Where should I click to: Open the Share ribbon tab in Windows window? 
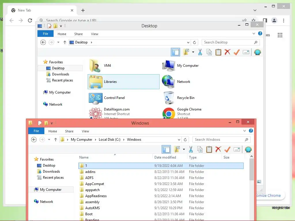[x=69, y=131]
